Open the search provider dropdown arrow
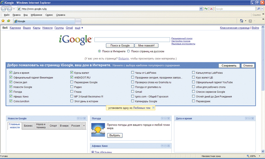The image size is (265, 159). point(263,9)
